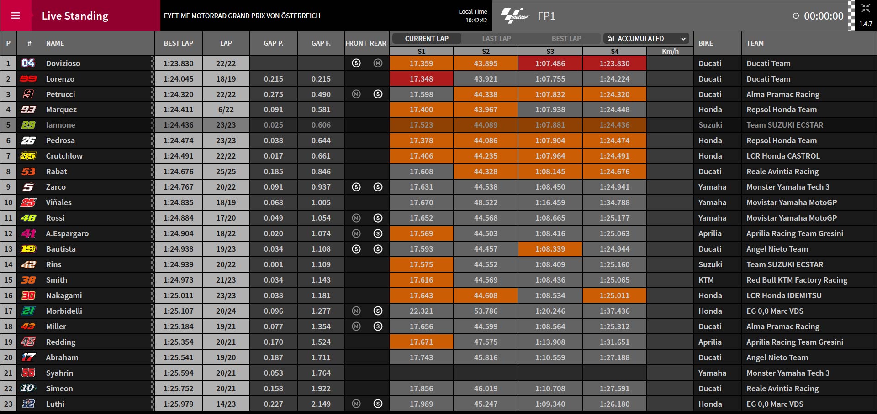This screenshot has width=877, height=414.
Task: Click Luthi's rear tyre S icon
Action: (x=378, y=404)
